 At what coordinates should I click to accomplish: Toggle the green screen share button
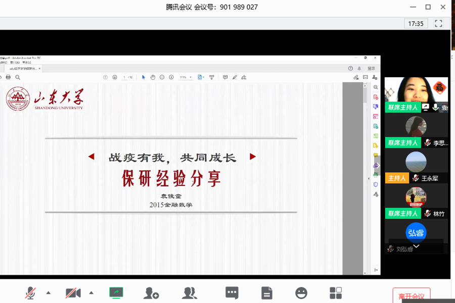click(x=116, y=292)
